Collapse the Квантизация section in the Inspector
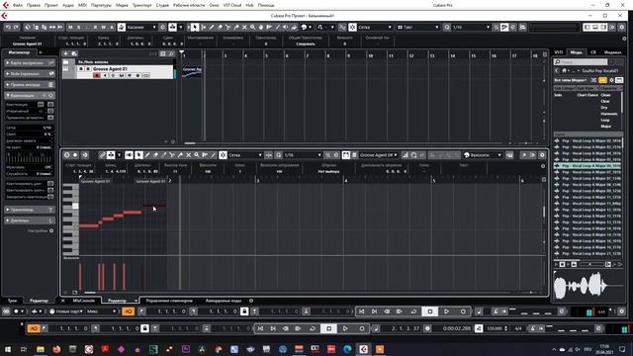The width and height of the screenshot is (633, 356). coord(30,96)
